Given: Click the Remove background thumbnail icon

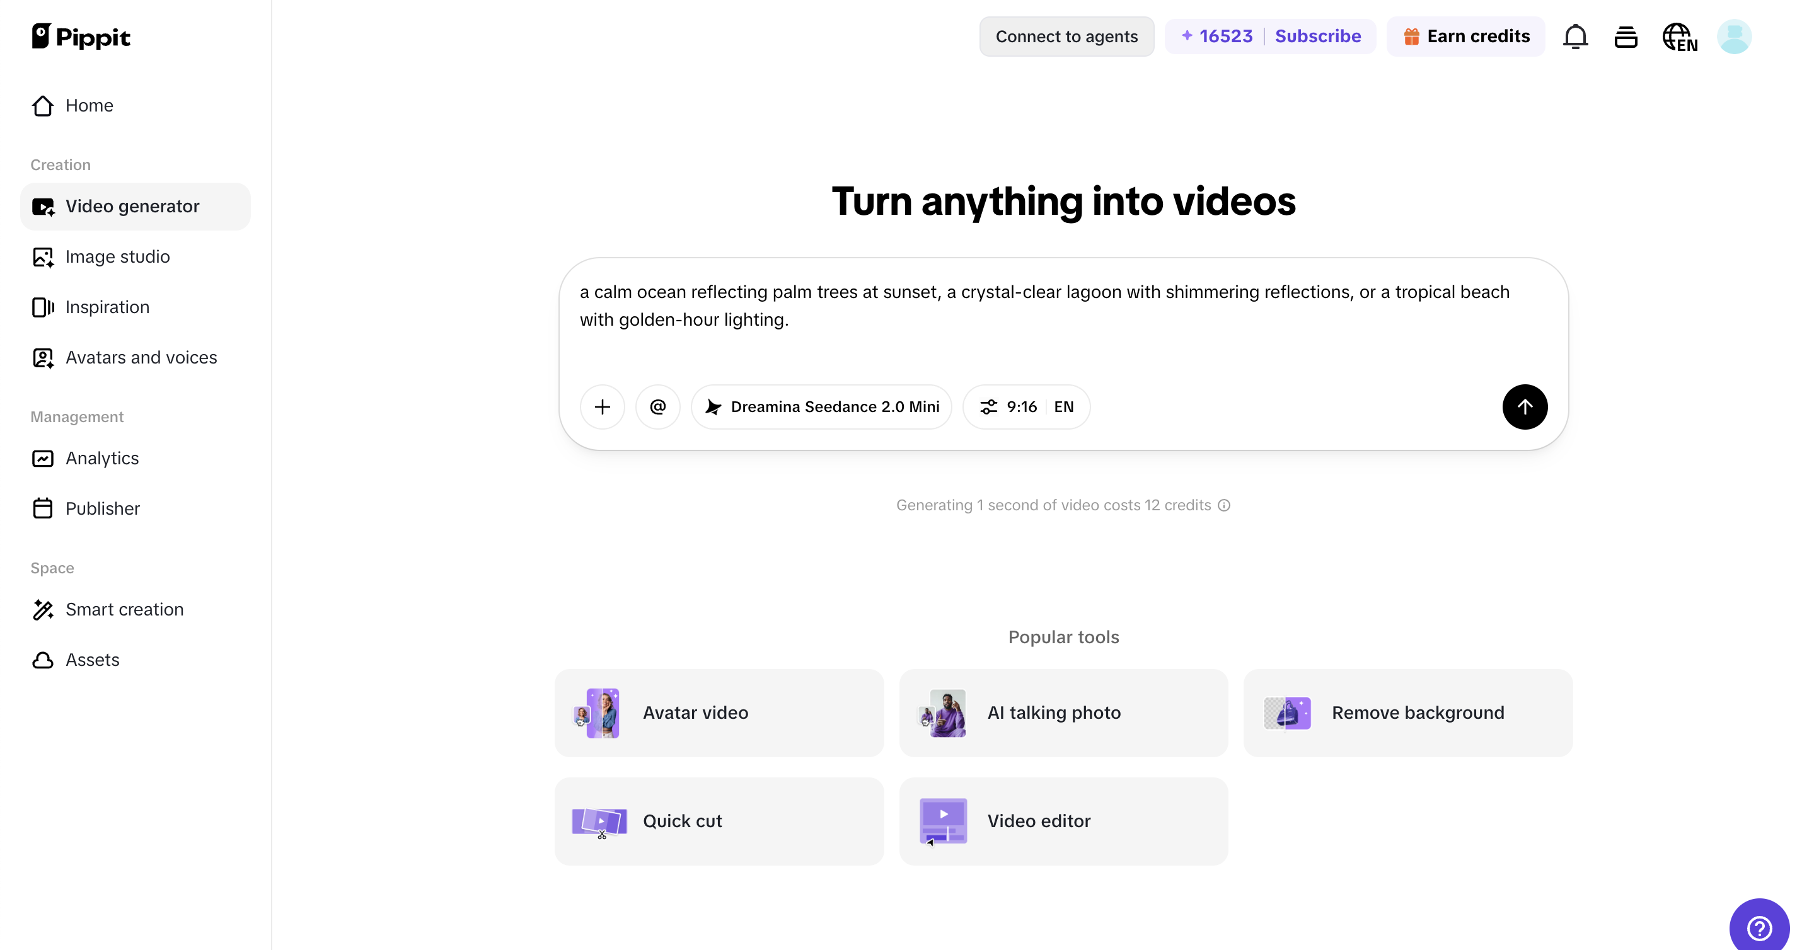Looking at the screenshot, I should coord(1287,713).
